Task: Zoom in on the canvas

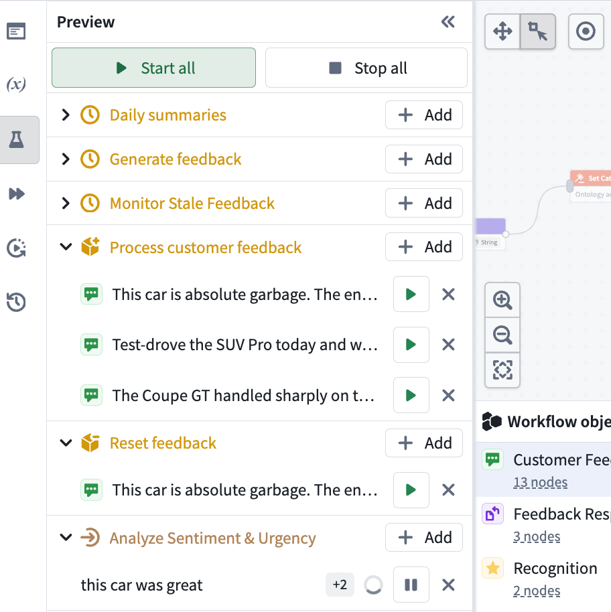Action: coord(502,300)
